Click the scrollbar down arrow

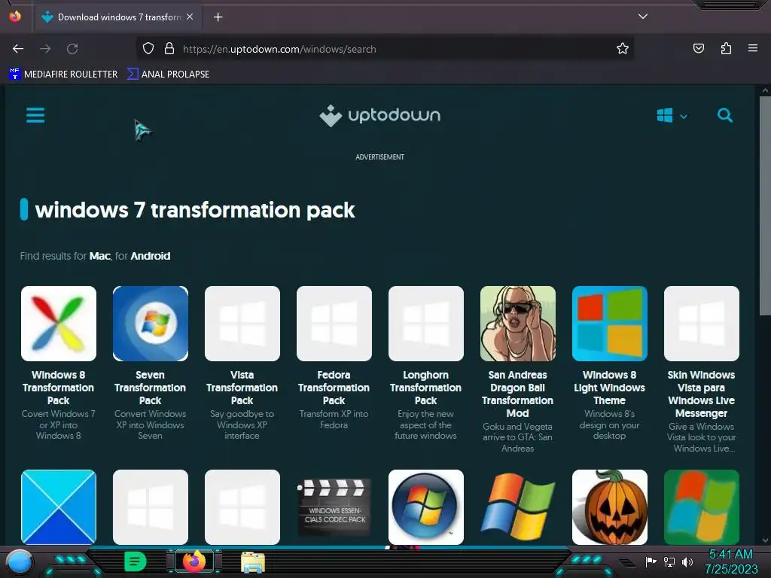765,540
